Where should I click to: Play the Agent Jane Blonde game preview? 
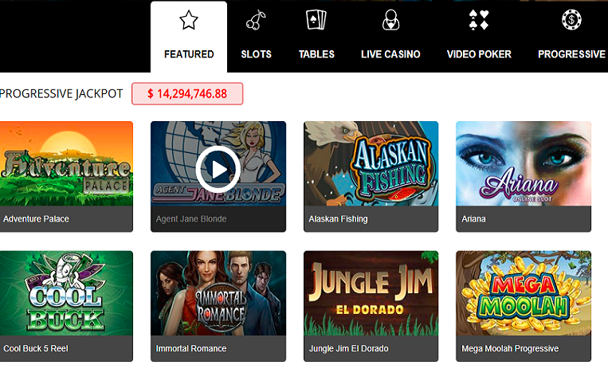click(218, 169)
